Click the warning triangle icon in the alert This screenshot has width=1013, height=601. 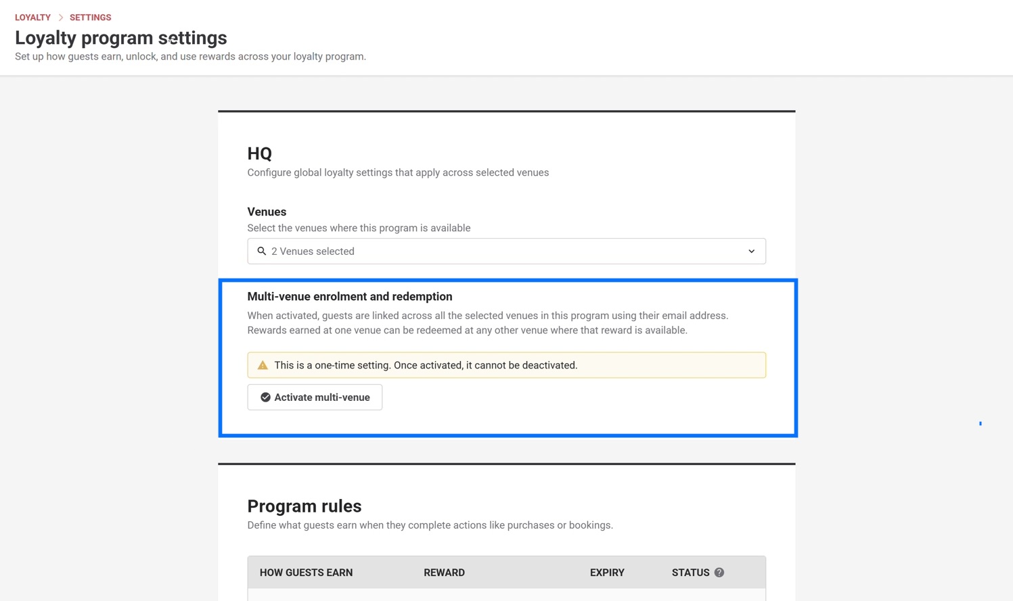(x=263, y=365)
